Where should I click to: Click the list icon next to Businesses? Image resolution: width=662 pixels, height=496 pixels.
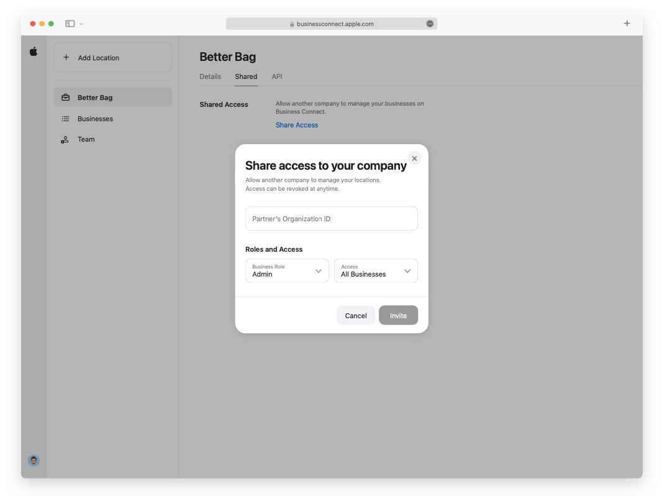click(x=65, y=119)
